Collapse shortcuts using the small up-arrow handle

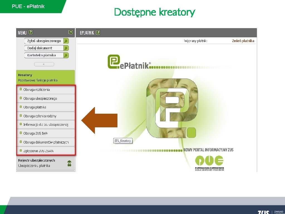pyautogui.click(x=44, y=64)
